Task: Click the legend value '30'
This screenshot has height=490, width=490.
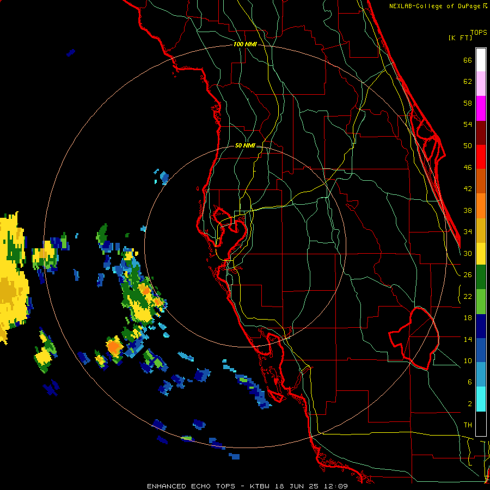Action: coord(468,253)
